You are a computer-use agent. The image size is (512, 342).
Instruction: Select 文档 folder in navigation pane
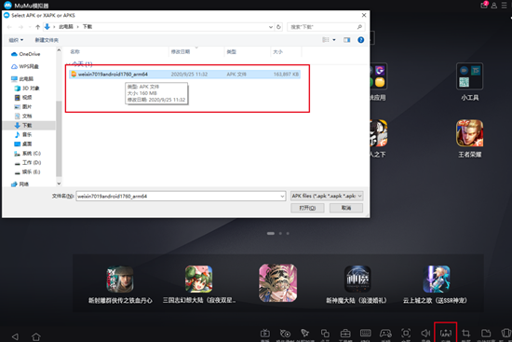coord(23,116)
